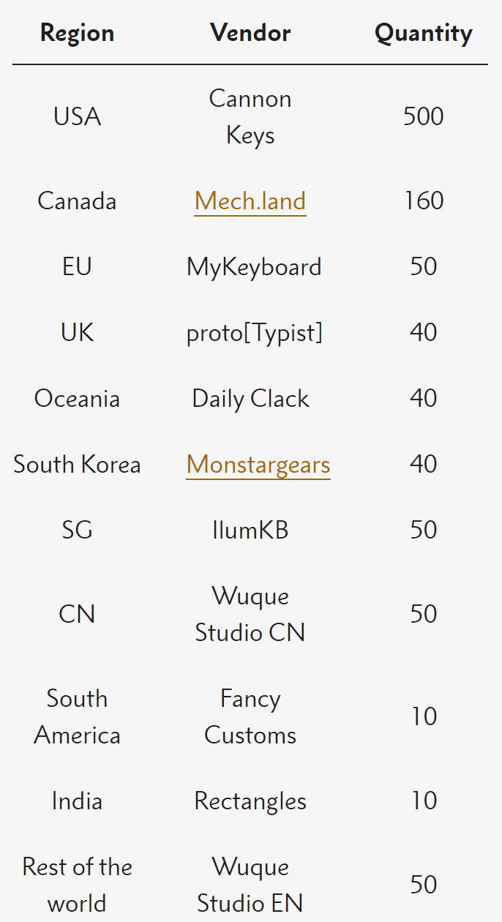Select the India region cell
Viewport: 502px width, 922px height.
(77, 801)
